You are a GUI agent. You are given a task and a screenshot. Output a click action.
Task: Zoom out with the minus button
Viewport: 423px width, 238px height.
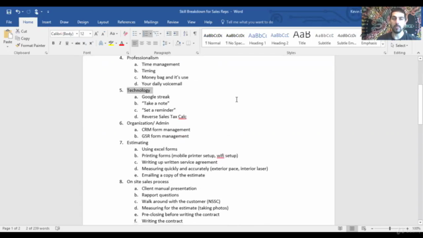pos(372,229)
